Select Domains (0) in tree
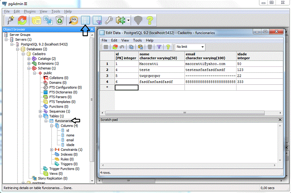 pos(58,83)
